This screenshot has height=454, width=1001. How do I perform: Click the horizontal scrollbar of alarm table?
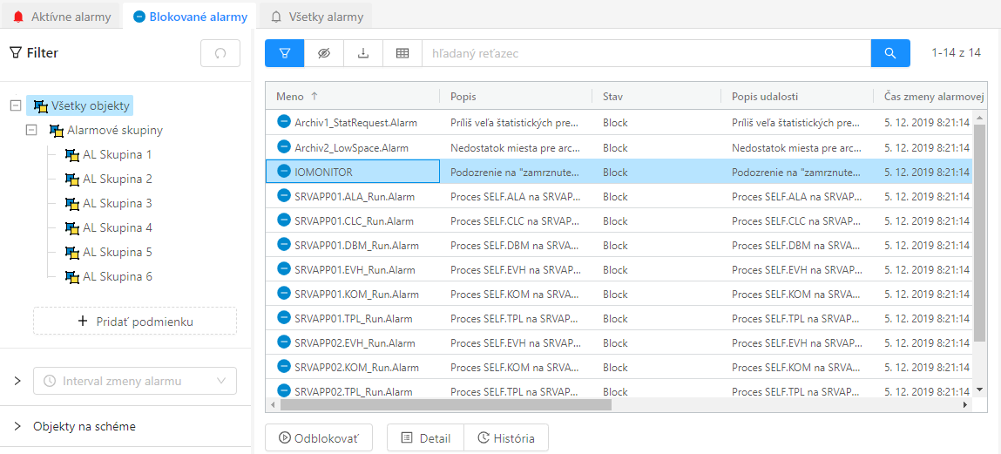pyautogui.click(x=444, y=405)
